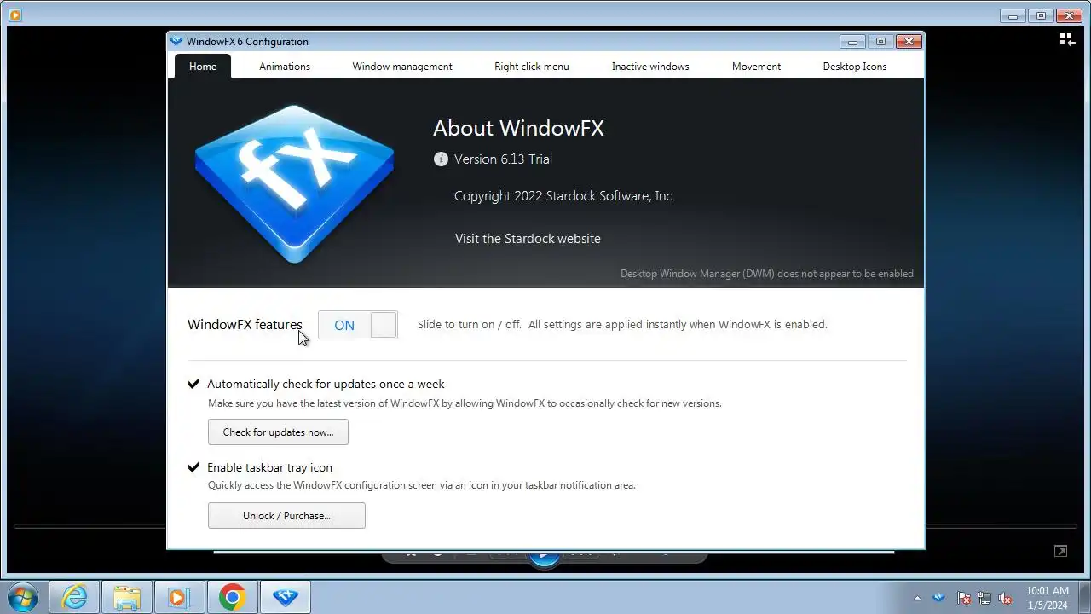The image size is (1091, 614).
Task: Open the network tray icon
Action: point(984,598)
